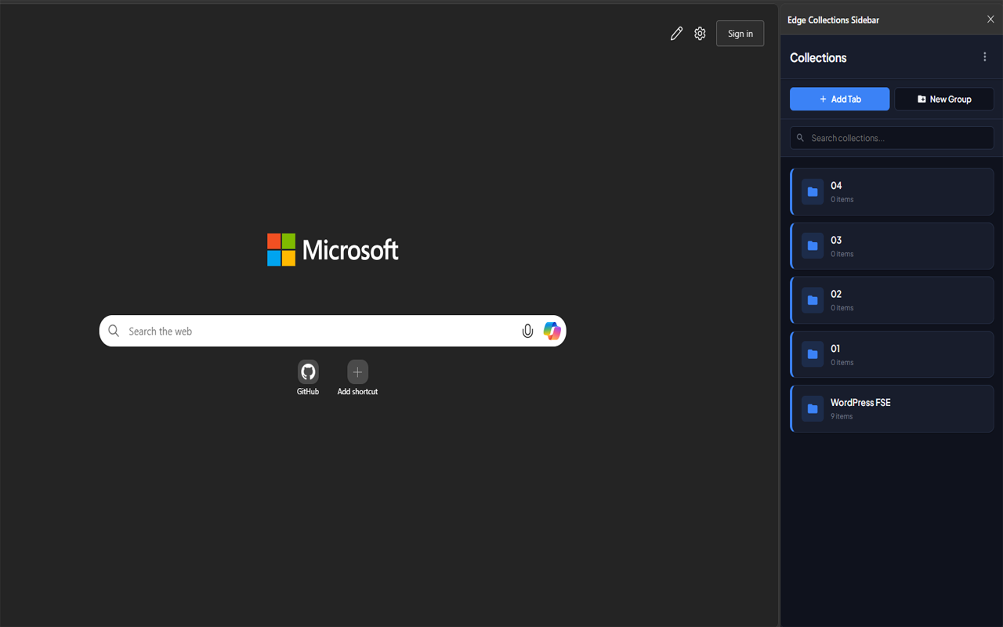Open page settings gear icon
The width and height of the screenshot is (1003, 627).
point(700,34)
